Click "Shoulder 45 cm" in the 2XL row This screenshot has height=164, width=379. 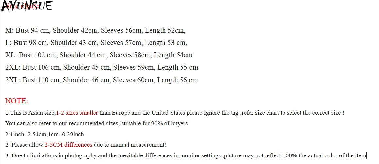(x=86, y=67)
